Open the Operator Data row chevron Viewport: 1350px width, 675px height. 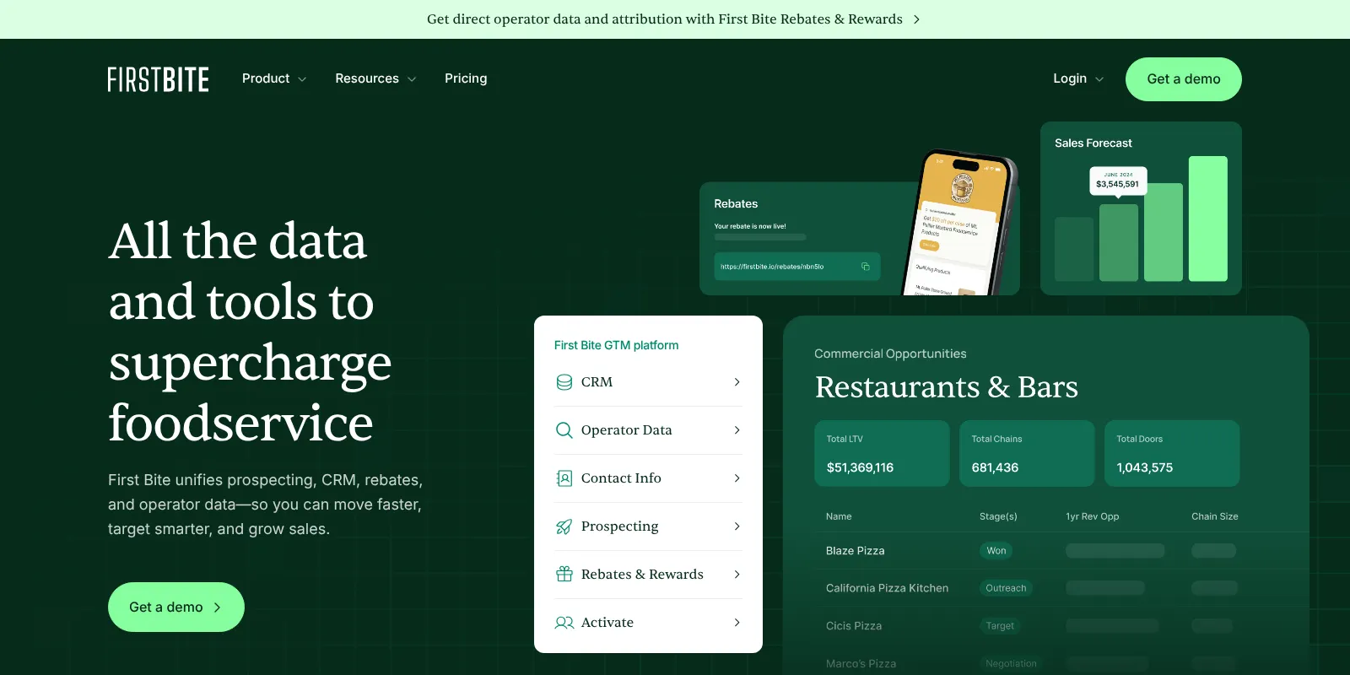click(737, 430)
